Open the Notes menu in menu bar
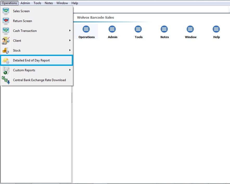 pyautogui.click(x=49, y=3)
